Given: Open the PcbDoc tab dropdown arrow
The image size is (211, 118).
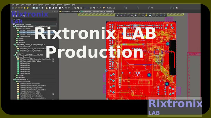Looking at the screenshot, I should [x=113, y=11].
